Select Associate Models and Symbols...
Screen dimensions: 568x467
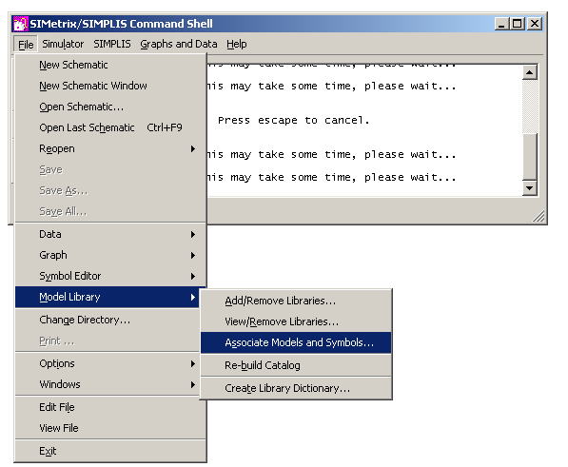coord(296,342)
